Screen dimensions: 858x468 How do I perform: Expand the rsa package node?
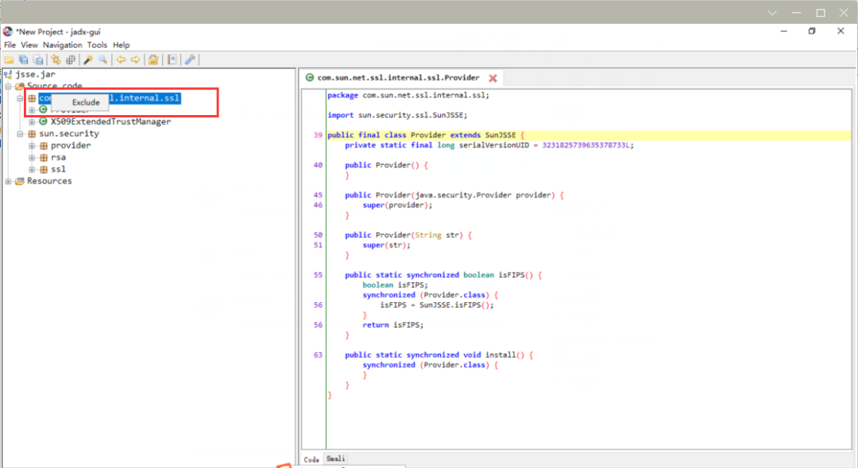pyautogui.click(x=33, y=157)
